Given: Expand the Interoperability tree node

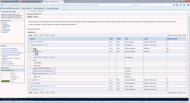Looking at the screenshot, I should point(1,31).
